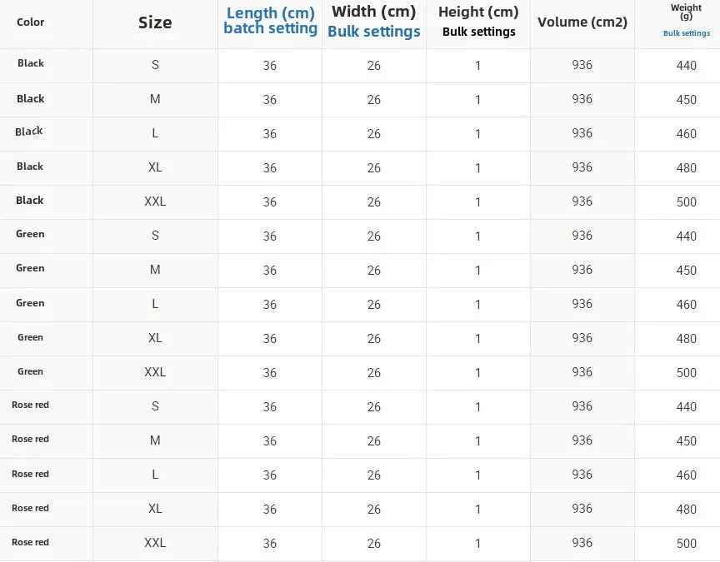This screenshot has height=562, width=720.
Task: Click the Volume (cm2) column header
Action: (x=582, y=22)
